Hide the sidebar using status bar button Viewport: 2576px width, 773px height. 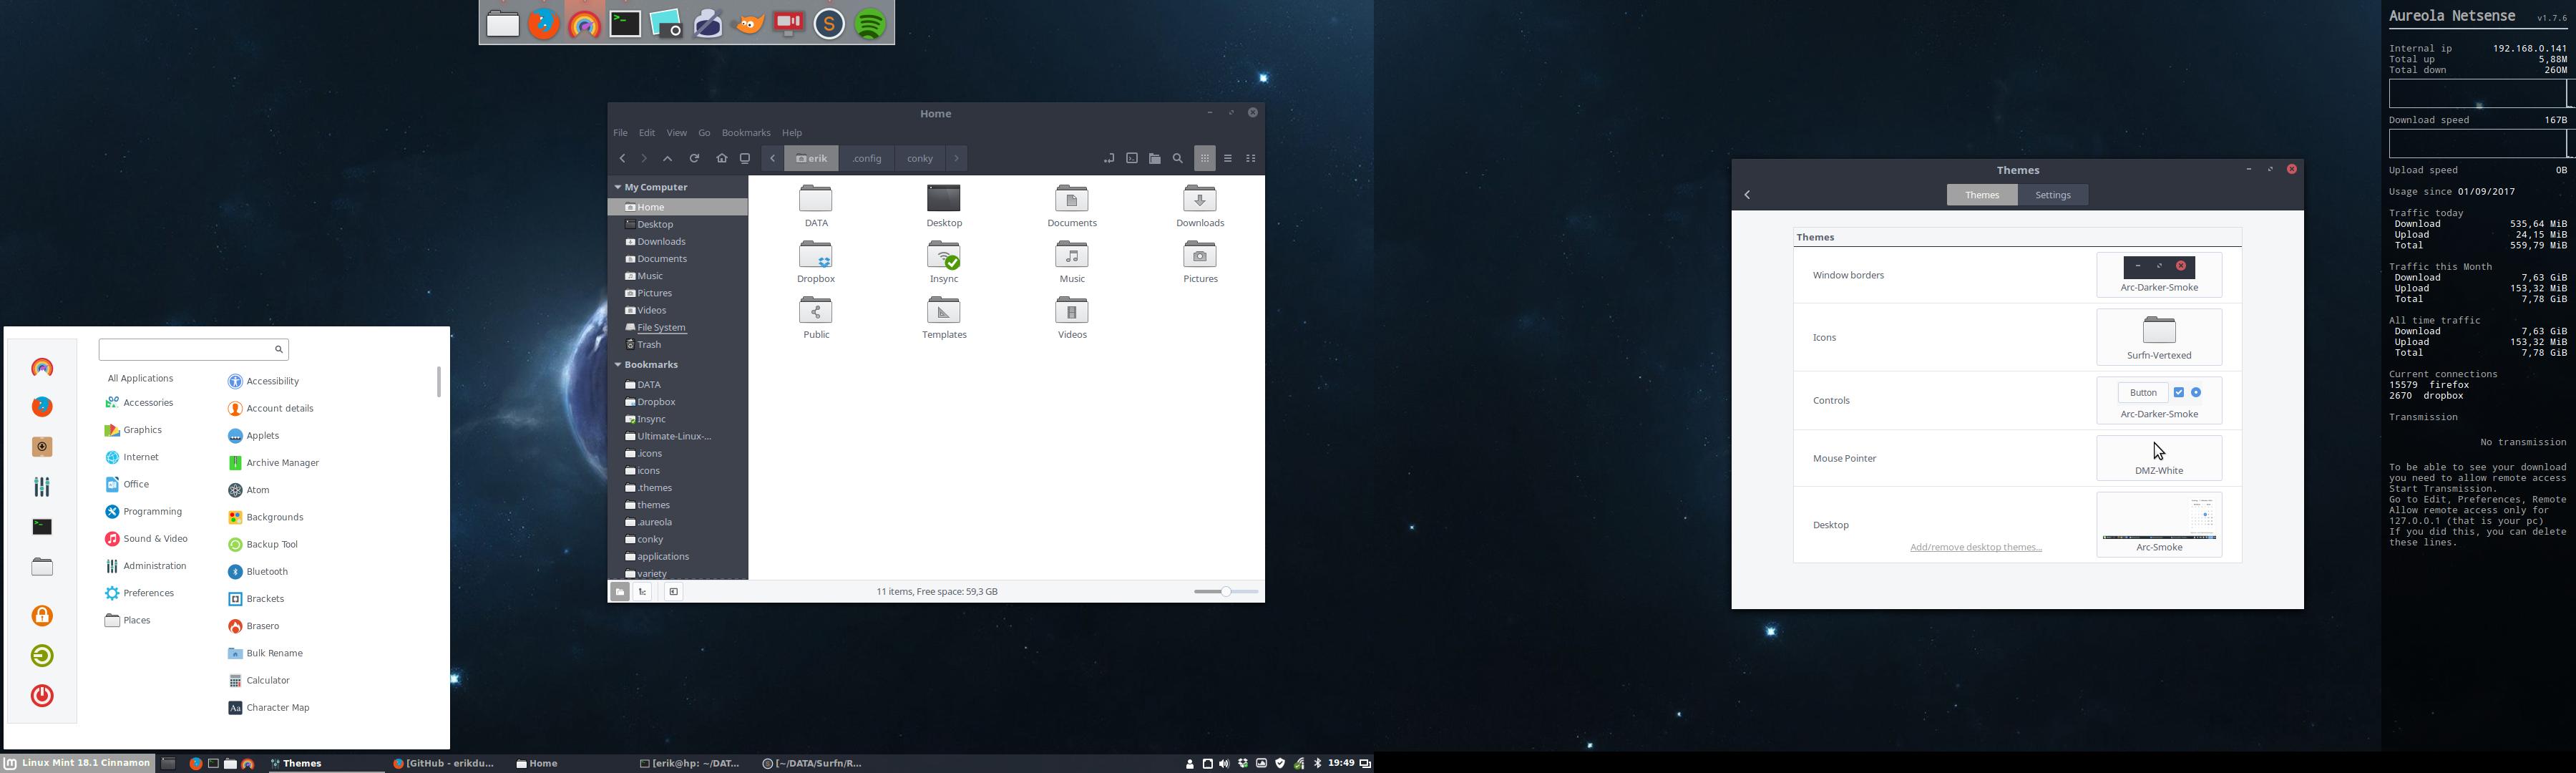point(674,592)
